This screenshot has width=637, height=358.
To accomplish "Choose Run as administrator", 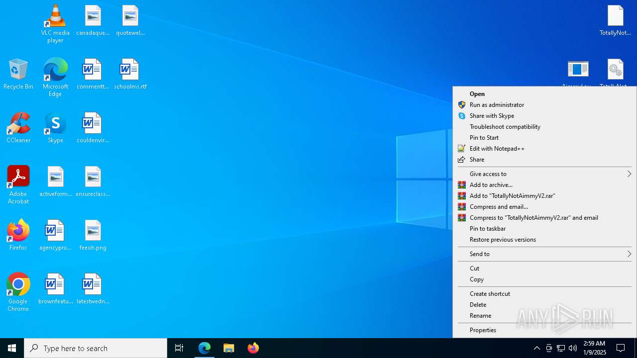I will click(x=544, y=105).
